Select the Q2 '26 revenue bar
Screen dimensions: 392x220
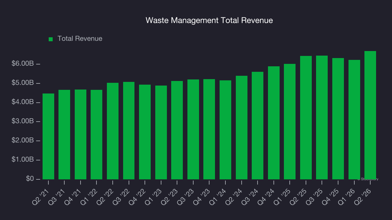370,115
